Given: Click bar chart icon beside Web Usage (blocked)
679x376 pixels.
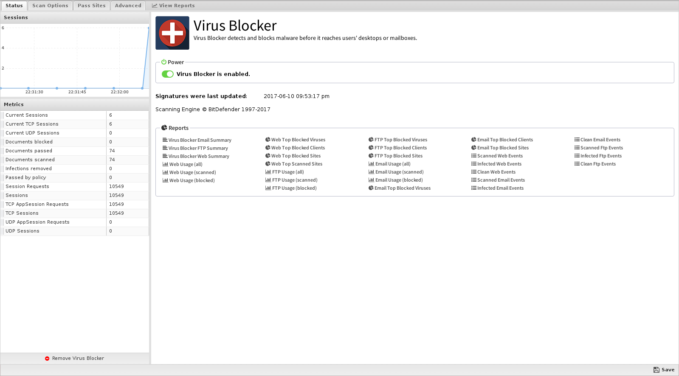Looking at the screenshot, I should tap(165, 180).
